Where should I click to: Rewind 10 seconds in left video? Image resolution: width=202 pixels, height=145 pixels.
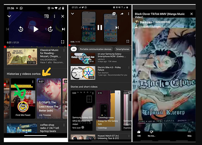point(20,29)
